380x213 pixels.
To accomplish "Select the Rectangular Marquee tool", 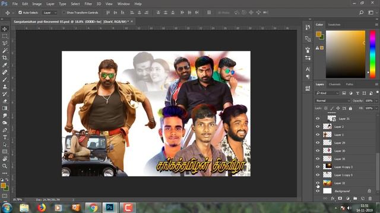I will tap(5, 36).
